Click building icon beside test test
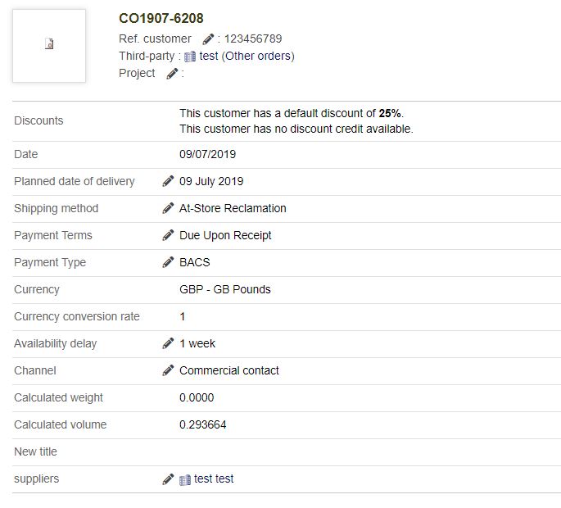This screenshot has height=508, width=561. coord(185,479)
